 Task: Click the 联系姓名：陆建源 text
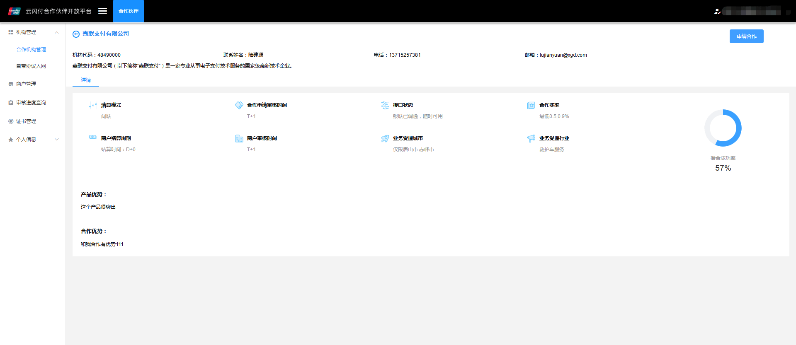click(x=243, y=55)
